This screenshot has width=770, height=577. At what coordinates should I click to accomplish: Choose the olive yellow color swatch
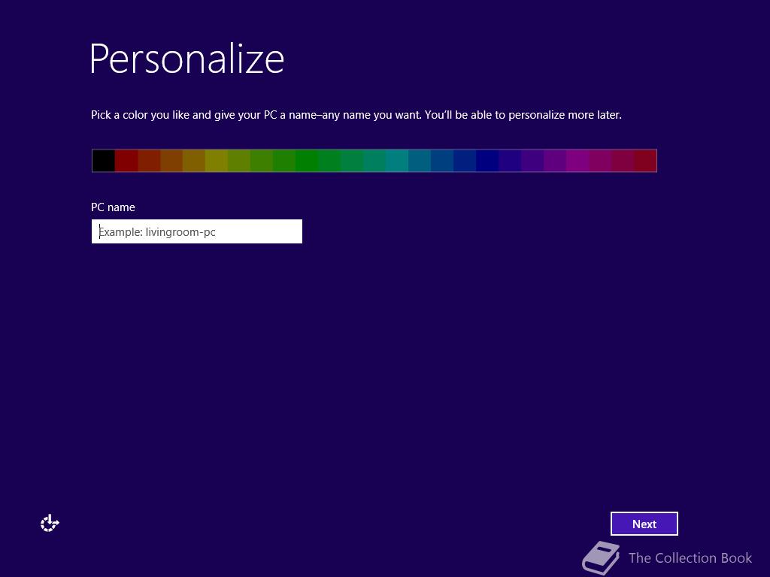point(217,161)
